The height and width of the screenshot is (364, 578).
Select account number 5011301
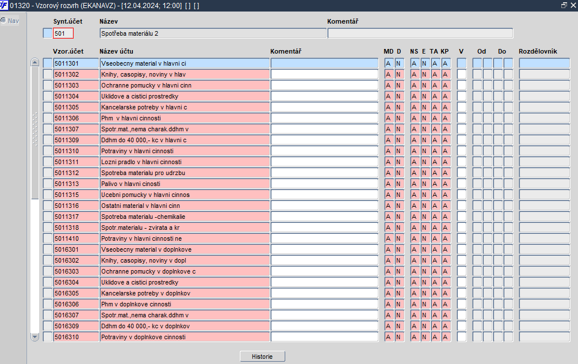point(76,63)
